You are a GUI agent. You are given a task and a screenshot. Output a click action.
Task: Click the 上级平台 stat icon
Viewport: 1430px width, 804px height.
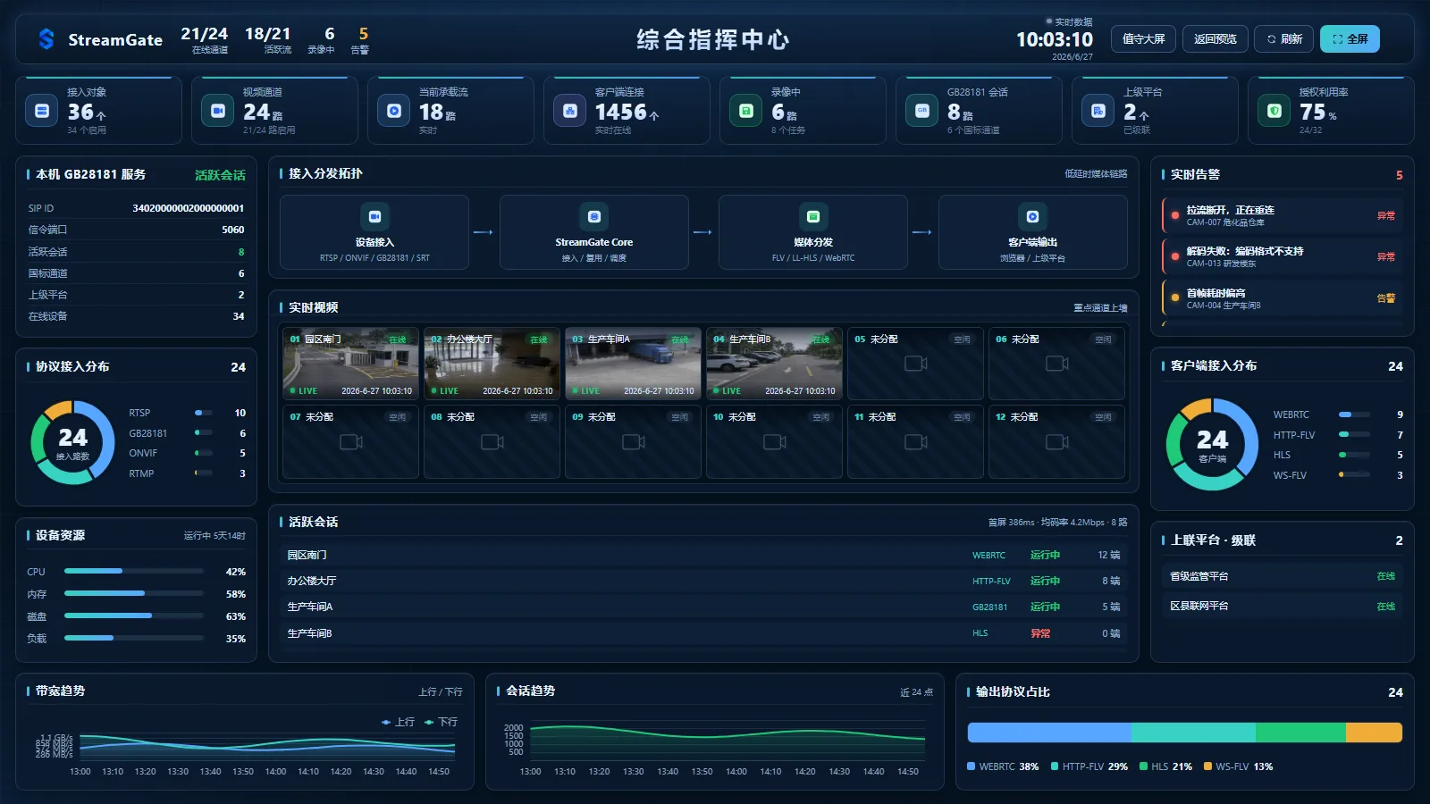(x=1098, y=111)
